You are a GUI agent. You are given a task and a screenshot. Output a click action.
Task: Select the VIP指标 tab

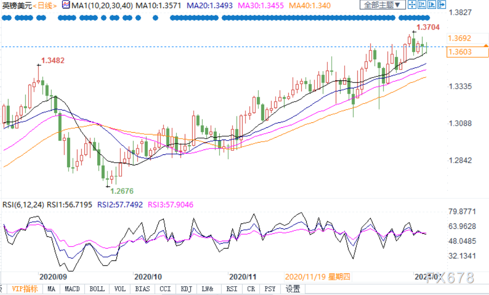click(25, 289)
